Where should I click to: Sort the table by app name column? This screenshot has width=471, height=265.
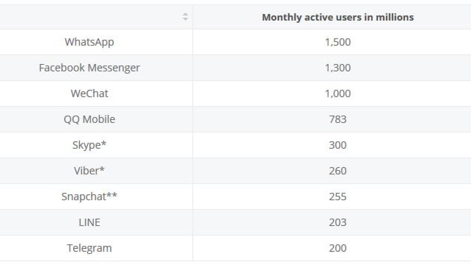point(185,17)
